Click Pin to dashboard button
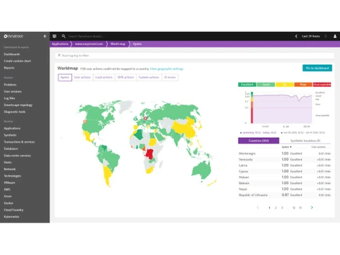 tap(318, 68)
